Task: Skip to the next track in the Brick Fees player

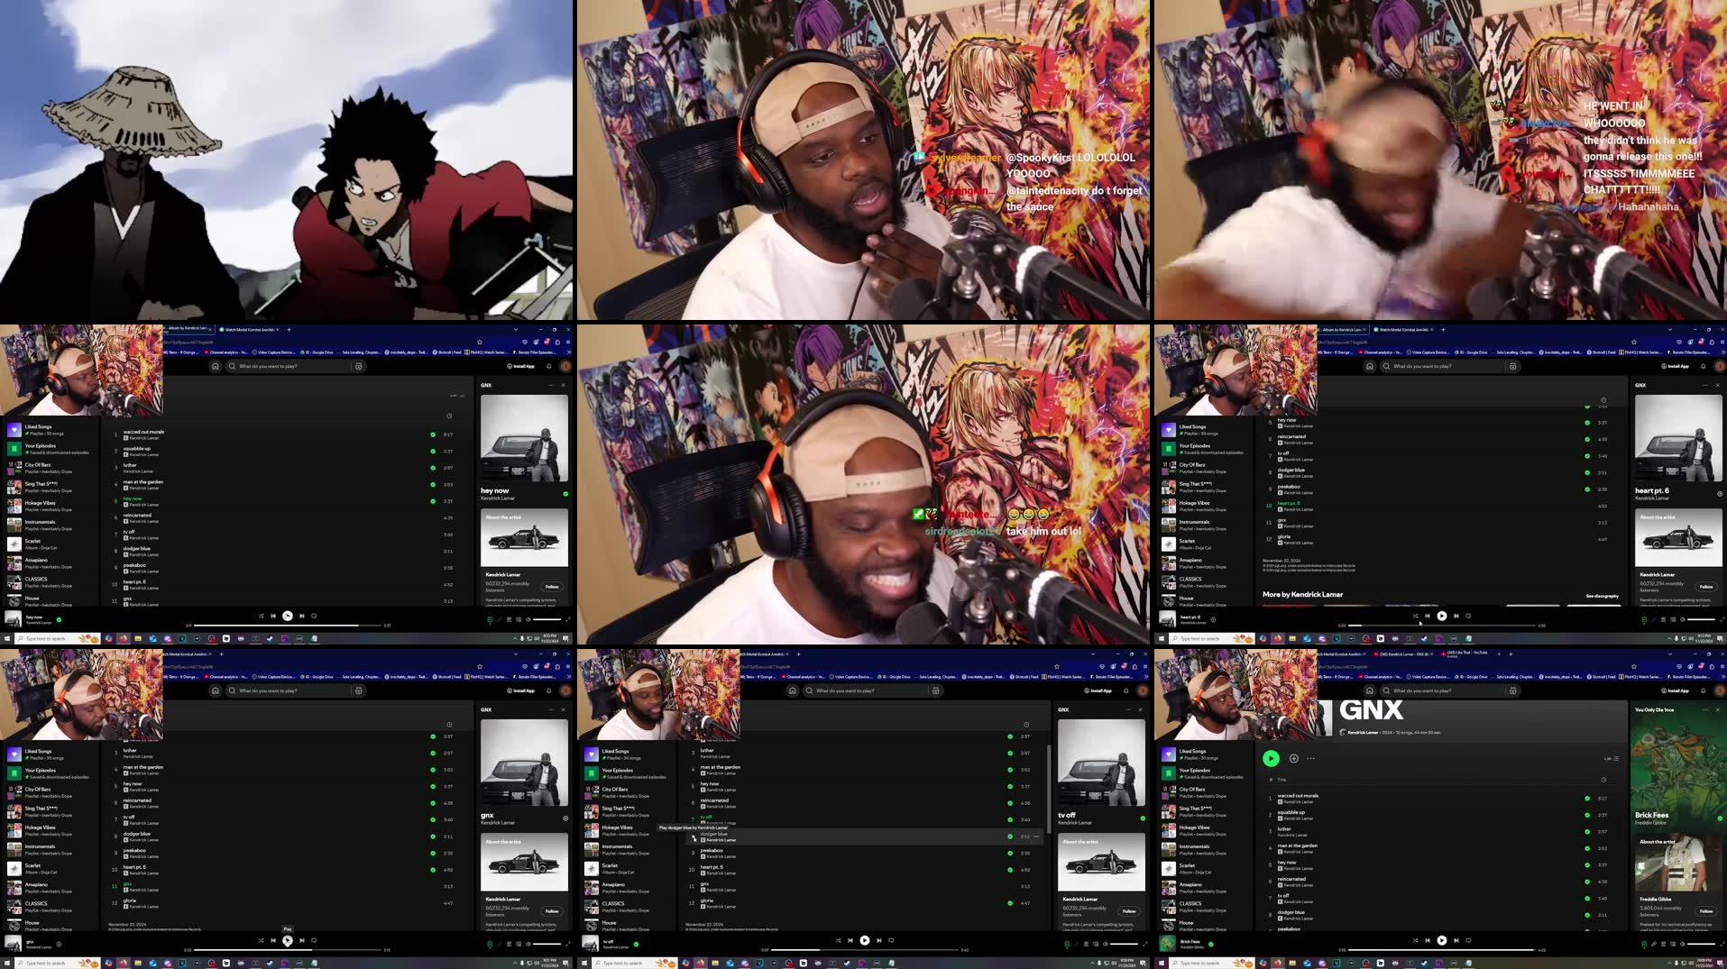Action: click(1456, 940)
